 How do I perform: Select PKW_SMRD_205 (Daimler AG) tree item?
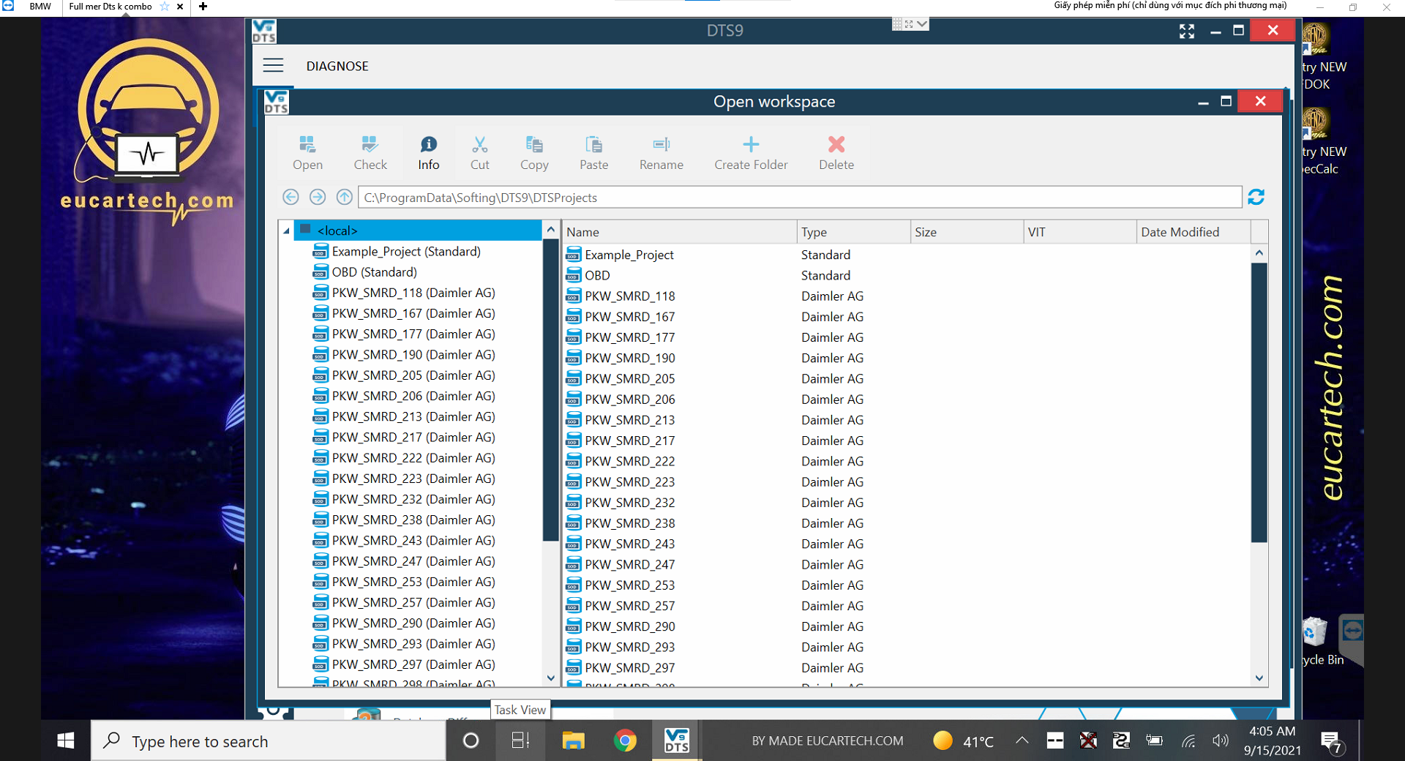tap(413, 375)
